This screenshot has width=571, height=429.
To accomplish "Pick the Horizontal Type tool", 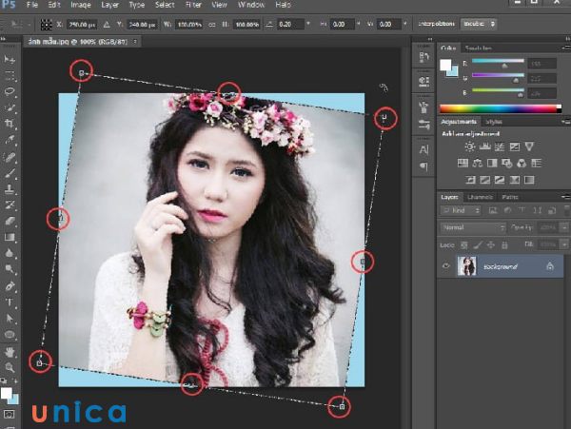I will (10, 302).
